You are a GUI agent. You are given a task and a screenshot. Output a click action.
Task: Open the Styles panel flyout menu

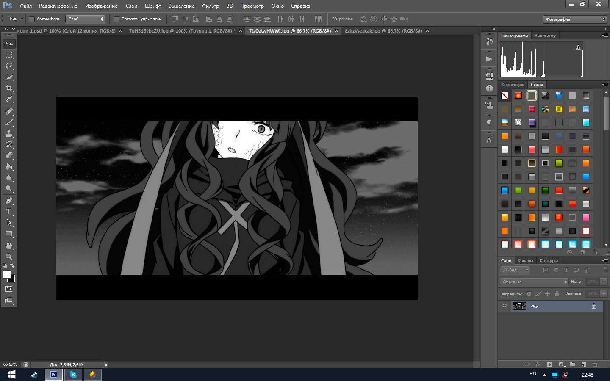[x=605, y=85]
